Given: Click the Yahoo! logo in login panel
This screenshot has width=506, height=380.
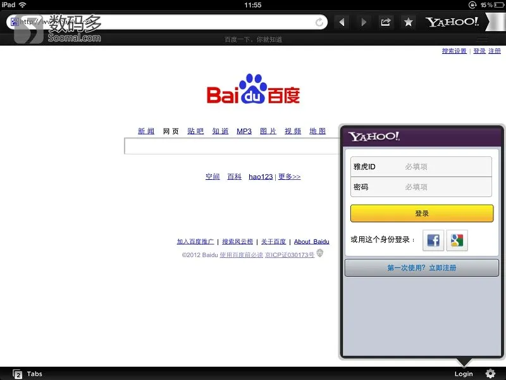Looking at the screenshot, I should 374,136.
